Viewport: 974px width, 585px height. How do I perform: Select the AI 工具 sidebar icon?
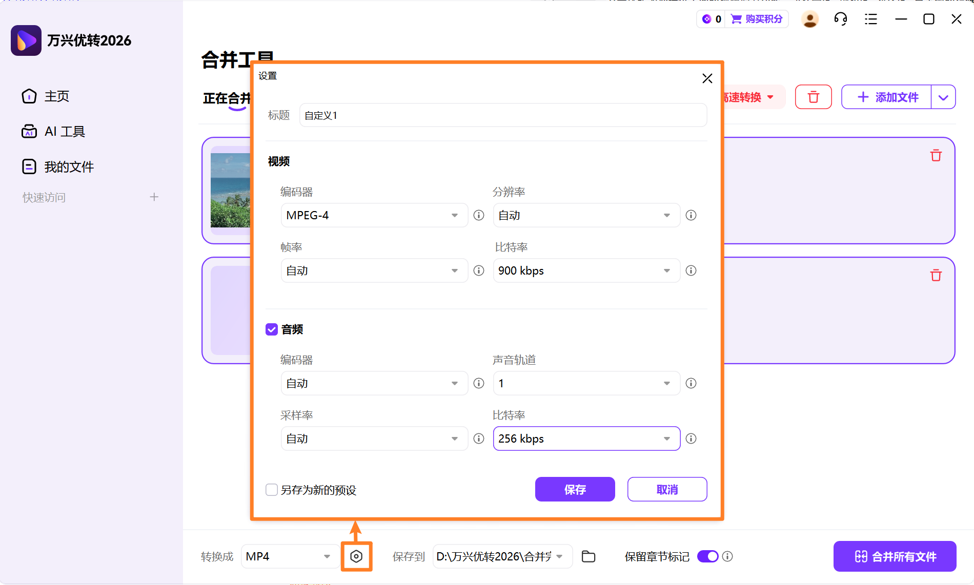coord(29,131)
